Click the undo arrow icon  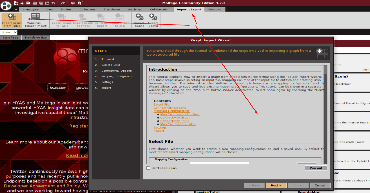[53, 3]
